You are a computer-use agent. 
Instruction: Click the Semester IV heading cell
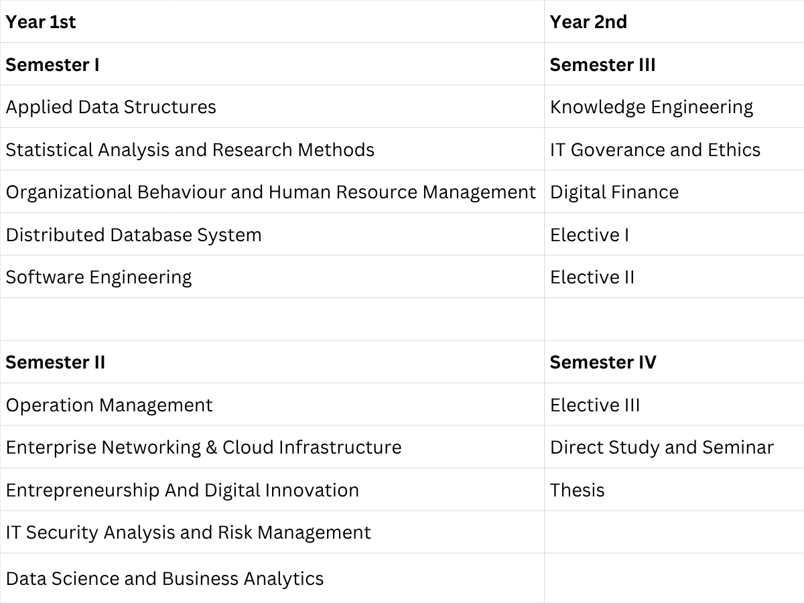pos(674,362)
